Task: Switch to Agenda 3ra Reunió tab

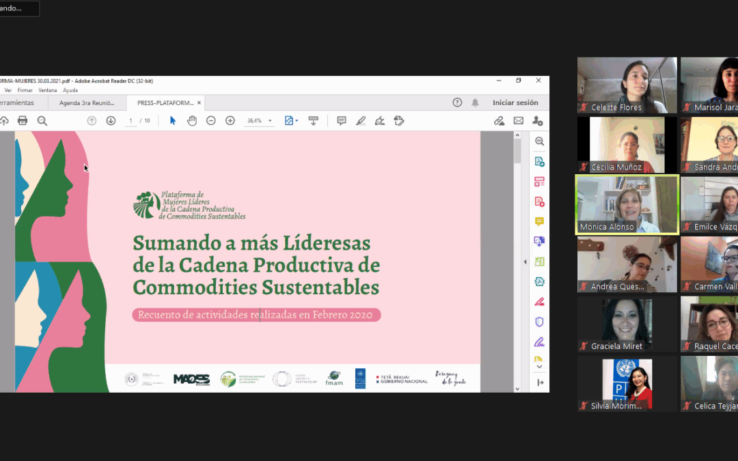Action: click(86, 103)
